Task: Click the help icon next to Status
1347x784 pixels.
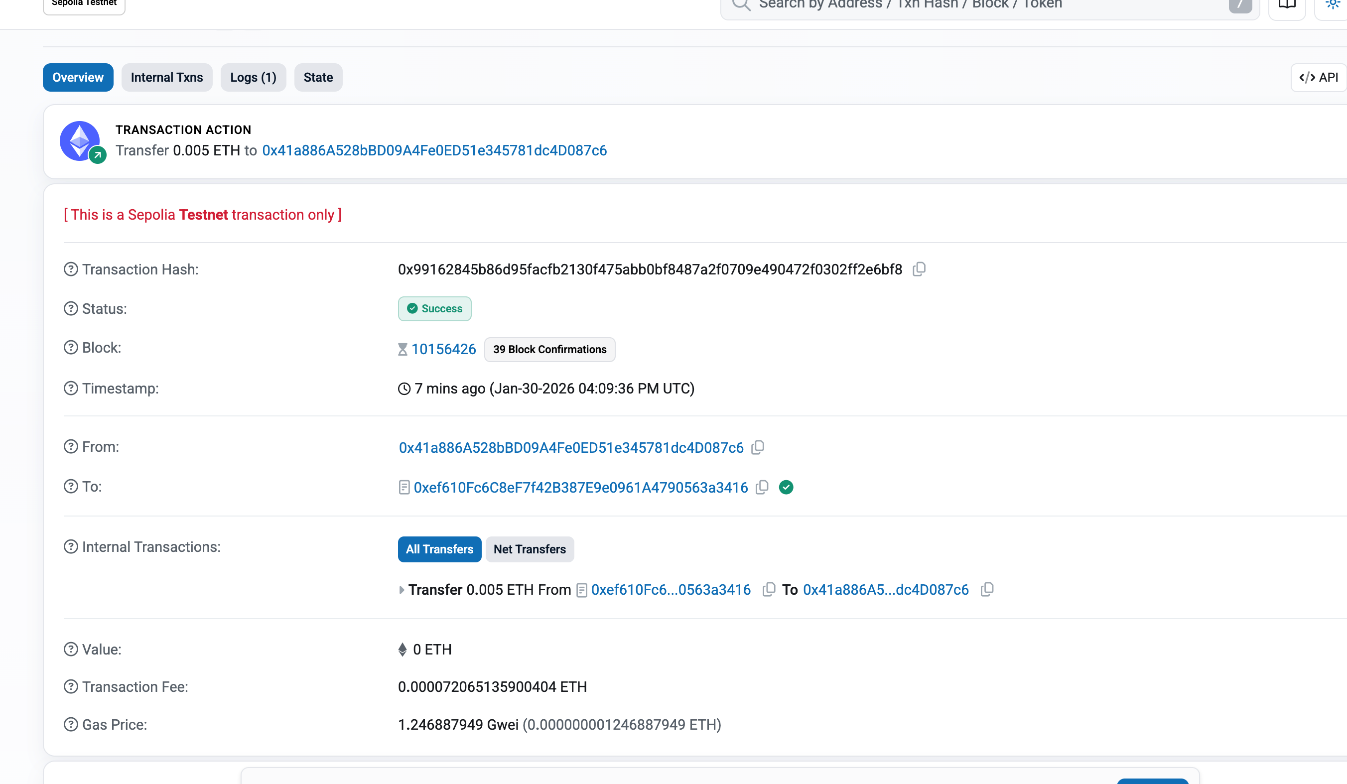Action: [71, 309]
